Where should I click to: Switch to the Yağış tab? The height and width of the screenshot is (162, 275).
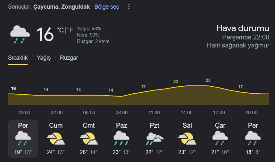tap(44, 58)
